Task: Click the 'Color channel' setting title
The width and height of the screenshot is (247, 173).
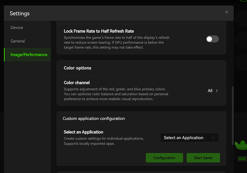Action: 77,83
